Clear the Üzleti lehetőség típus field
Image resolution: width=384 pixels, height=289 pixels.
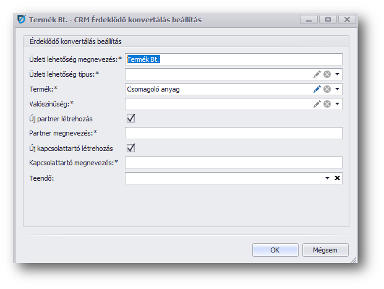coord(327,74)
